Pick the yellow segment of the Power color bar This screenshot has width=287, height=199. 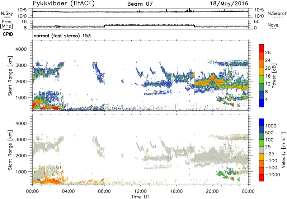pos(262,72)
